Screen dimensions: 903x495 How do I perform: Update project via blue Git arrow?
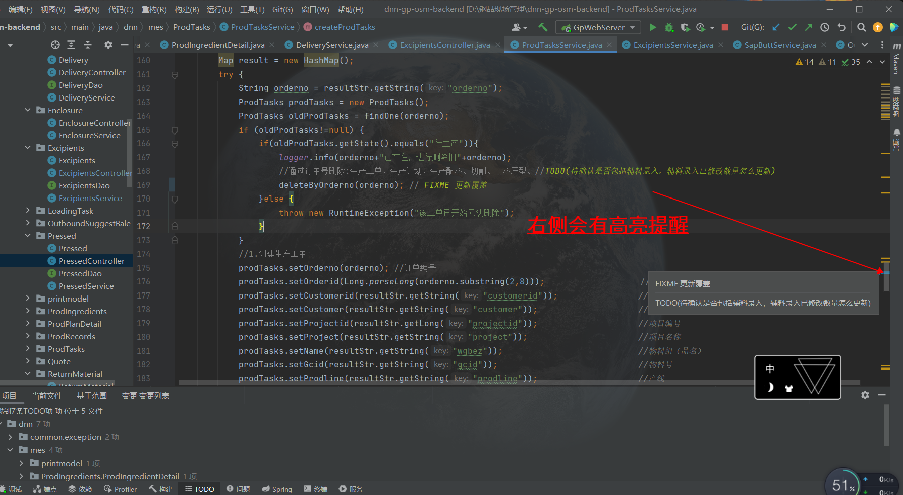point(776,27)
